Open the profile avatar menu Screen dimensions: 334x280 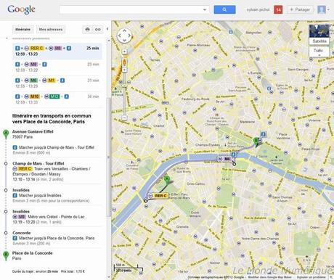coord(322,9)
